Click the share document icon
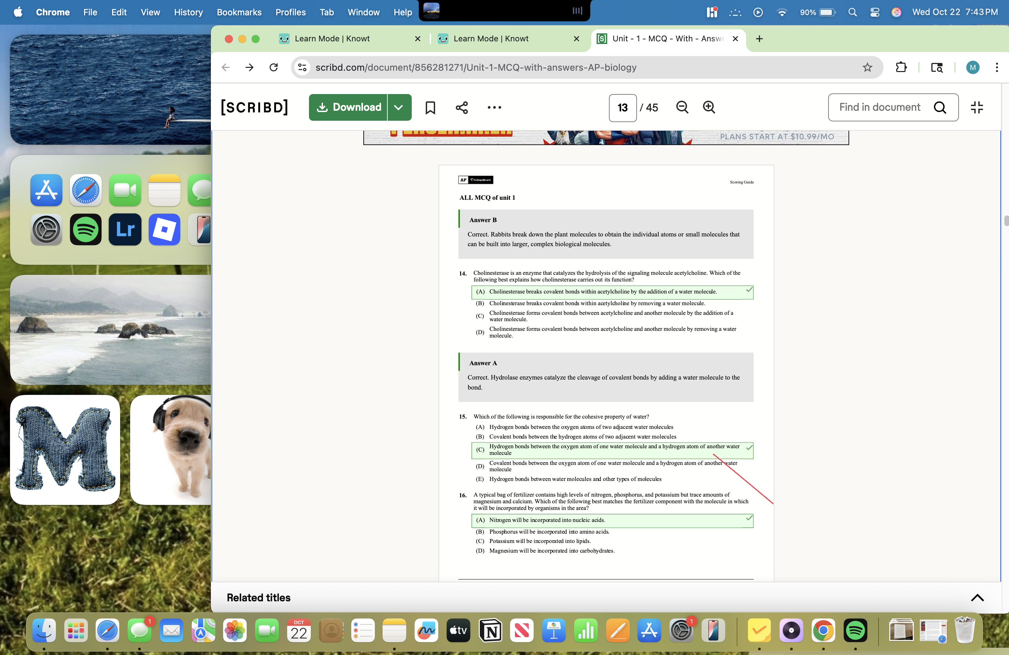 point(462,108)
